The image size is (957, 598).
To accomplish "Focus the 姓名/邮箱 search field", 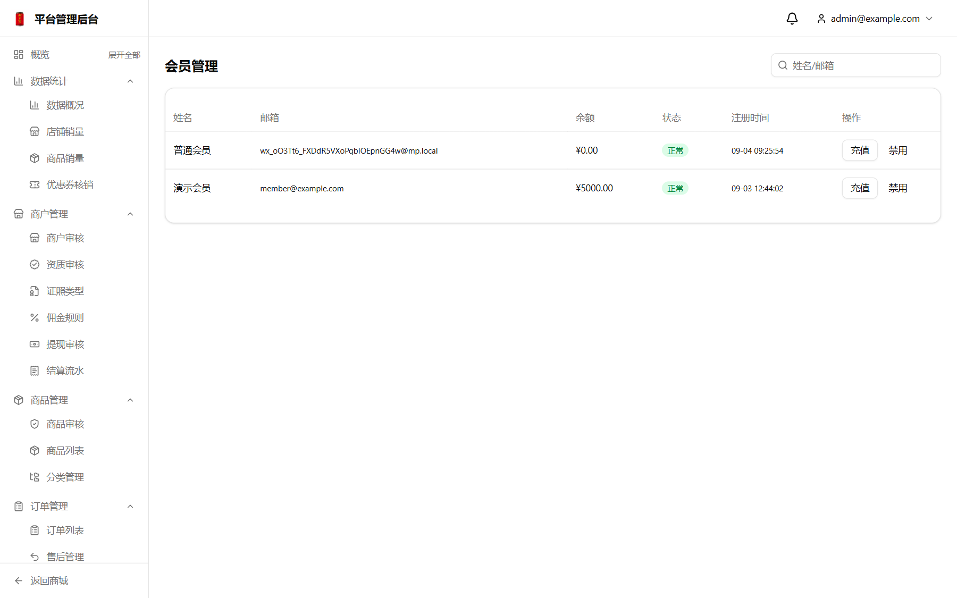I will coord(855,65).
